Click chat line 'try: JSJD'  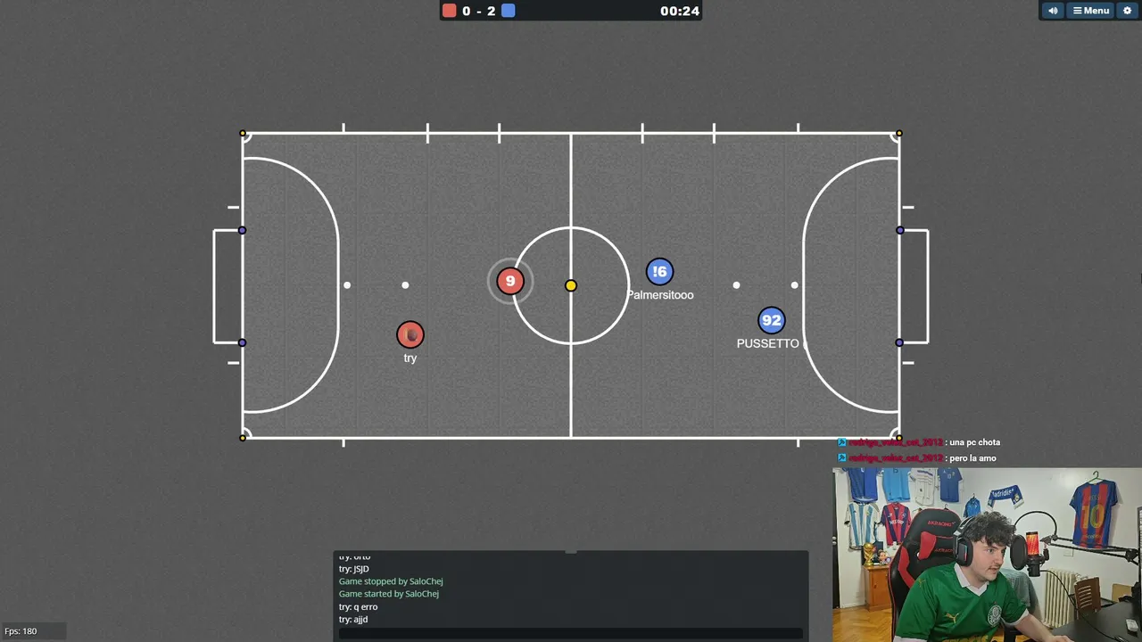[x=354, y=569]
